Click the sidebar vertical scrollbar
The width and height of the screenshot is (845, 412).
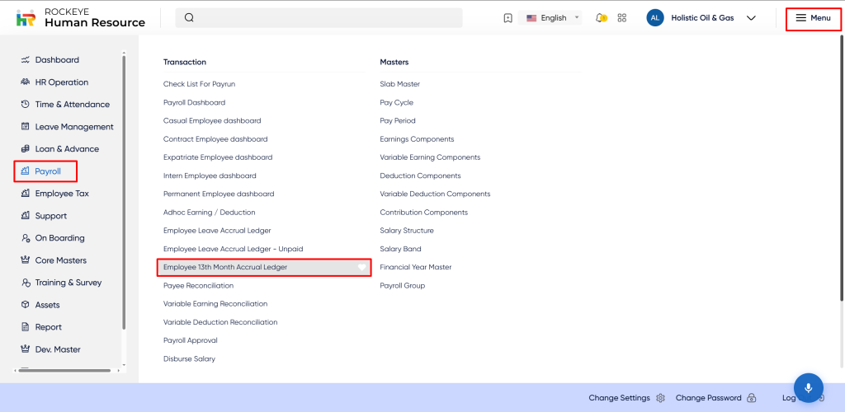pos(124,190)
